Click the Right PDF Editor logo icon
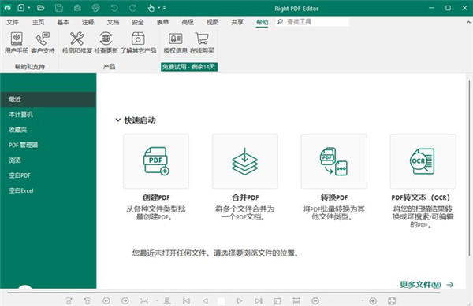The image size is (473, 306). (x=7, y=8)
